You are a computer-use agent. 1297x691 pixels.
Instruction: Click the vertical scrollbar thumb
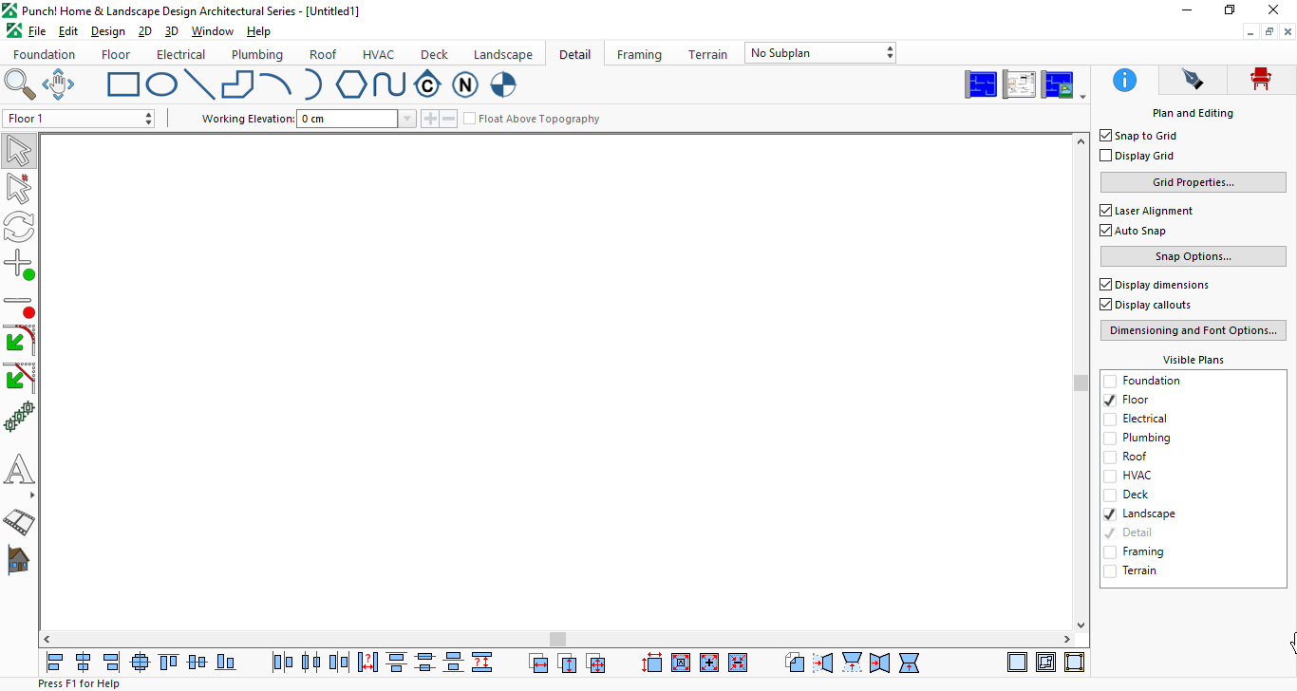pyautogui.click(x=1081, y=383)
